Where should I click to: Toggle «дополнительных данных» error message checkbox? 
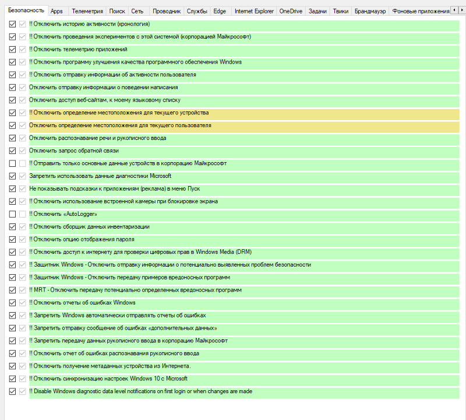[12, 328]
